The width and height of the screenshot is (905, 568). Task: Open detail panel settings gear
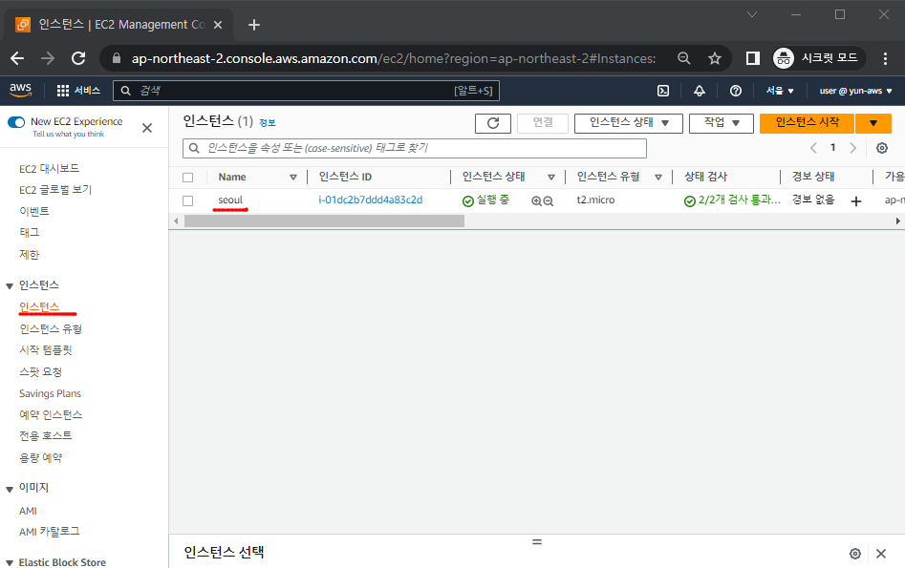854,554
